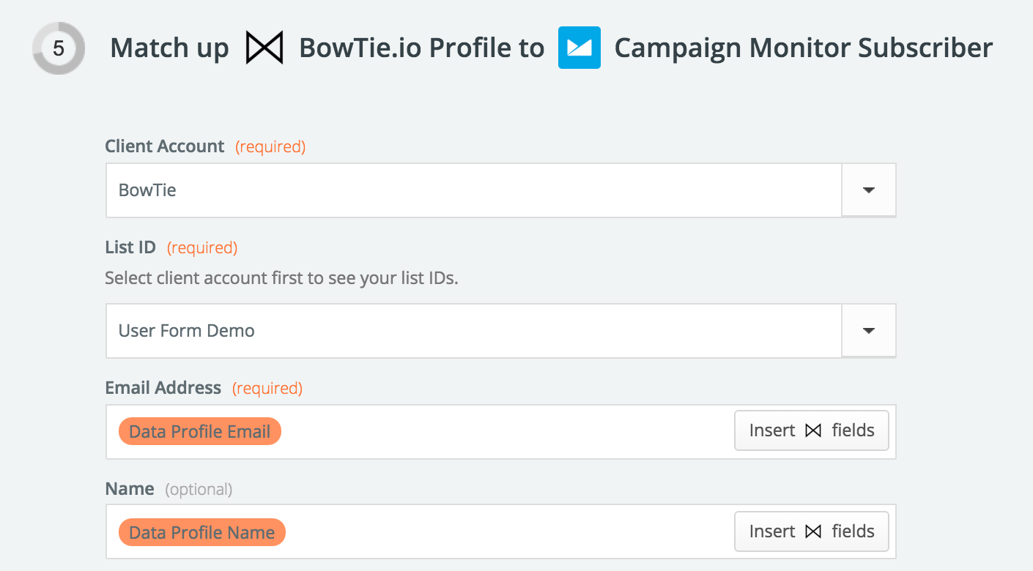Click the step 5 progress circle icon
The image size is (1033, 571).
tap(59, 49)
